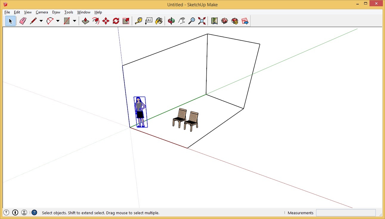Choose the Line pencil tool
This screenshot has height=219, width=385.
coord(33,21)
